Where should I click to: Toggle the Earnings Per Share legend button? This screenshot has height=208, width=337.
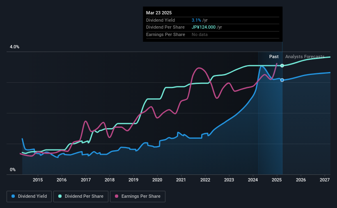pos(138,197)
